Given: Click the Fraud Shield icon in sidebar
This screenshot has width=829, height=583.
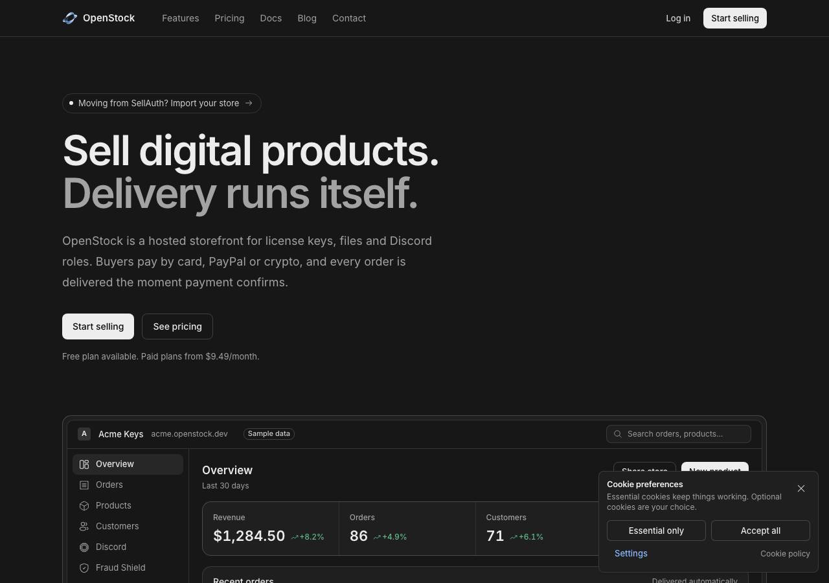Looking at the screenshot, I should tap(84, 568).
